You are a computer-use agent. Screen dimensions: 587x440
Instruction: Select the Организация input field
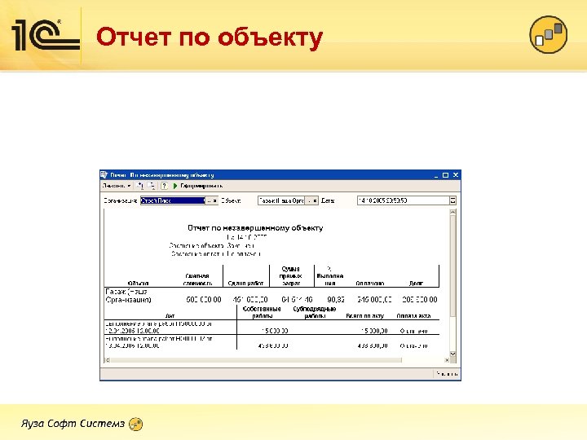click(x=173, y=200)
